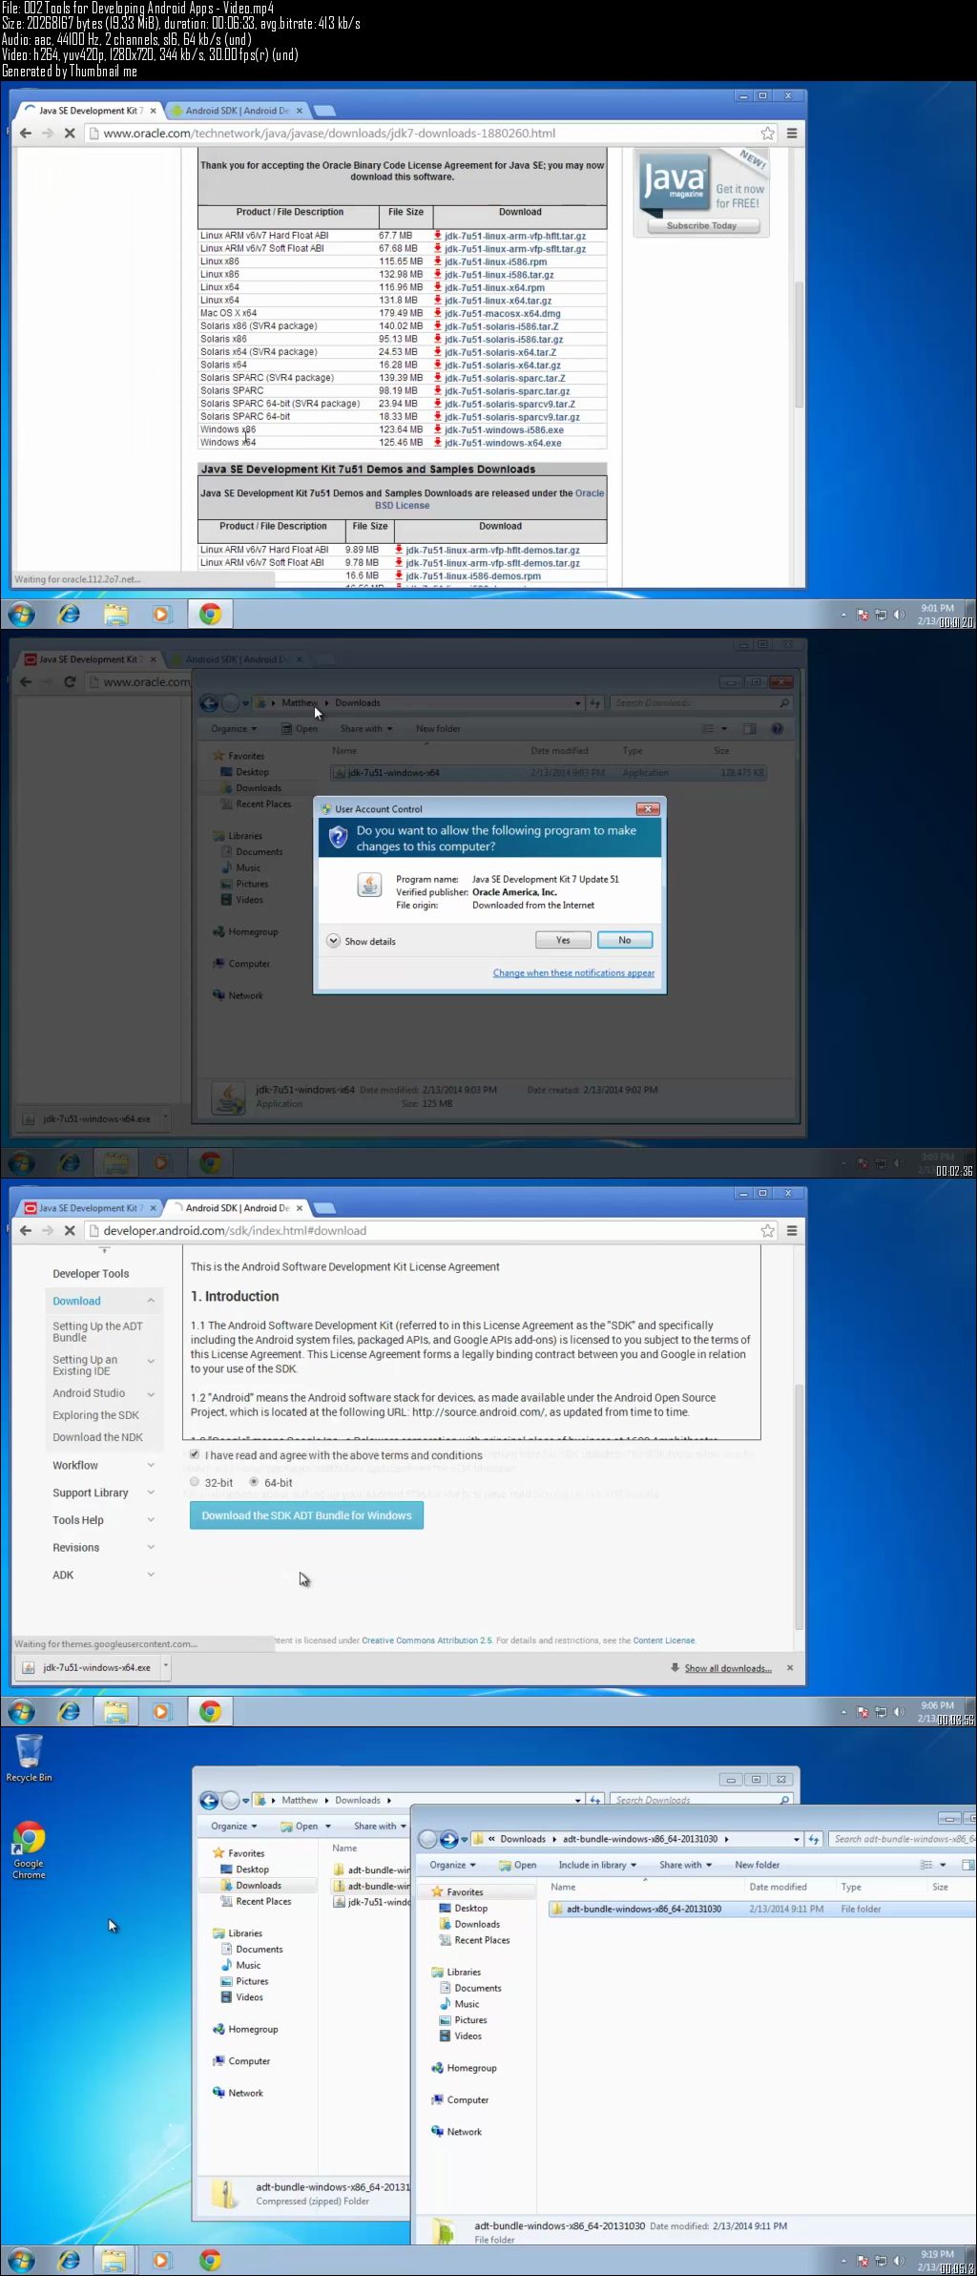Click Yes in the User Account Control dialog
Viewport: 977px width, 2276px height.
tap(563, 940)
